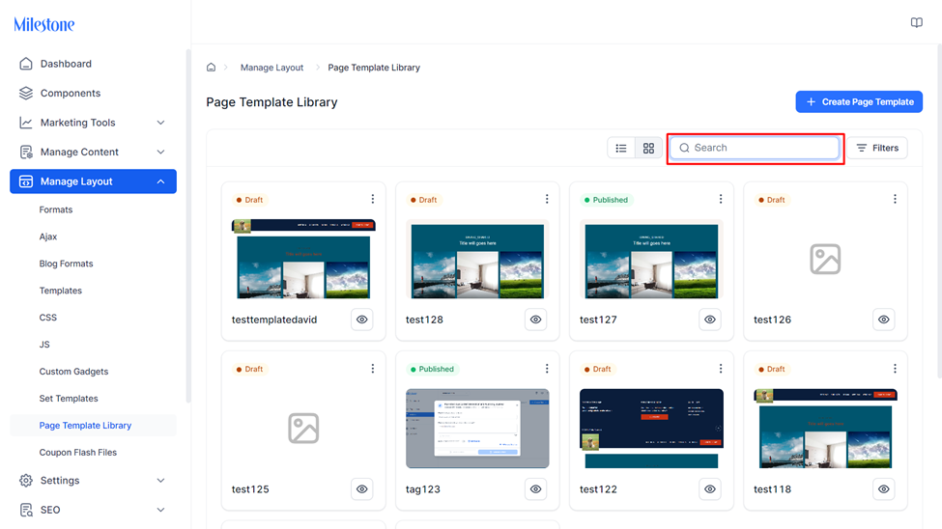Viewport: 942px width, 529px height.
Task: Click the Milestone logo
Action: tap(44, 25)
